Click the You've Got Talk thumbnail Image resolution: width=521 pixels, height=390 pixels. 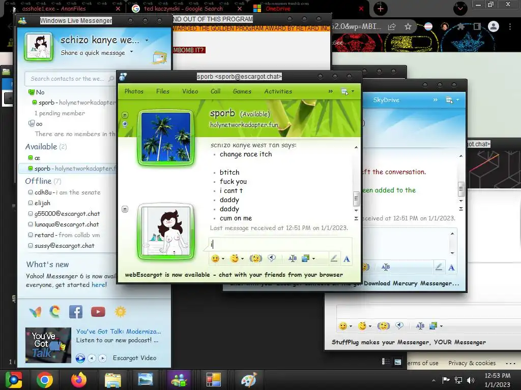pyautogui.click(x=48, y=345)
